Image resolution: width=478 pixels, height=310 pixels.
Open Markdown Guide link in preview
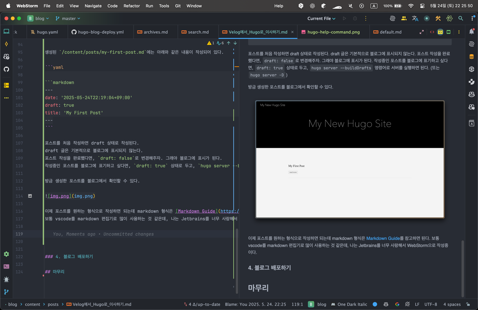click(383, 238)
